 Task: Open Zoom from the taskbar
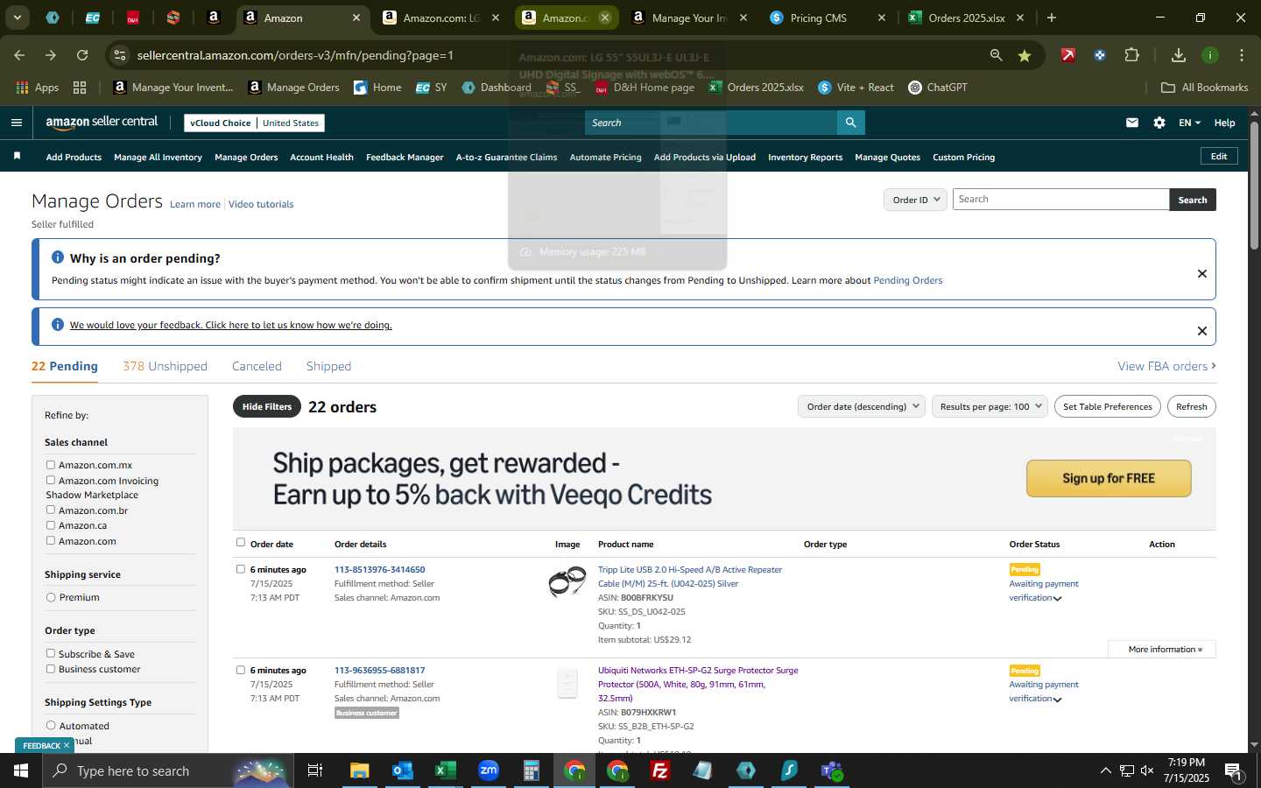(489, 770)
